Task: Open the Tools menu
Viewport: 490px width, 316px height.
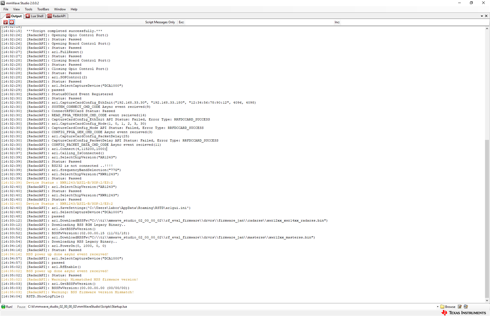Action: (29, 9)
